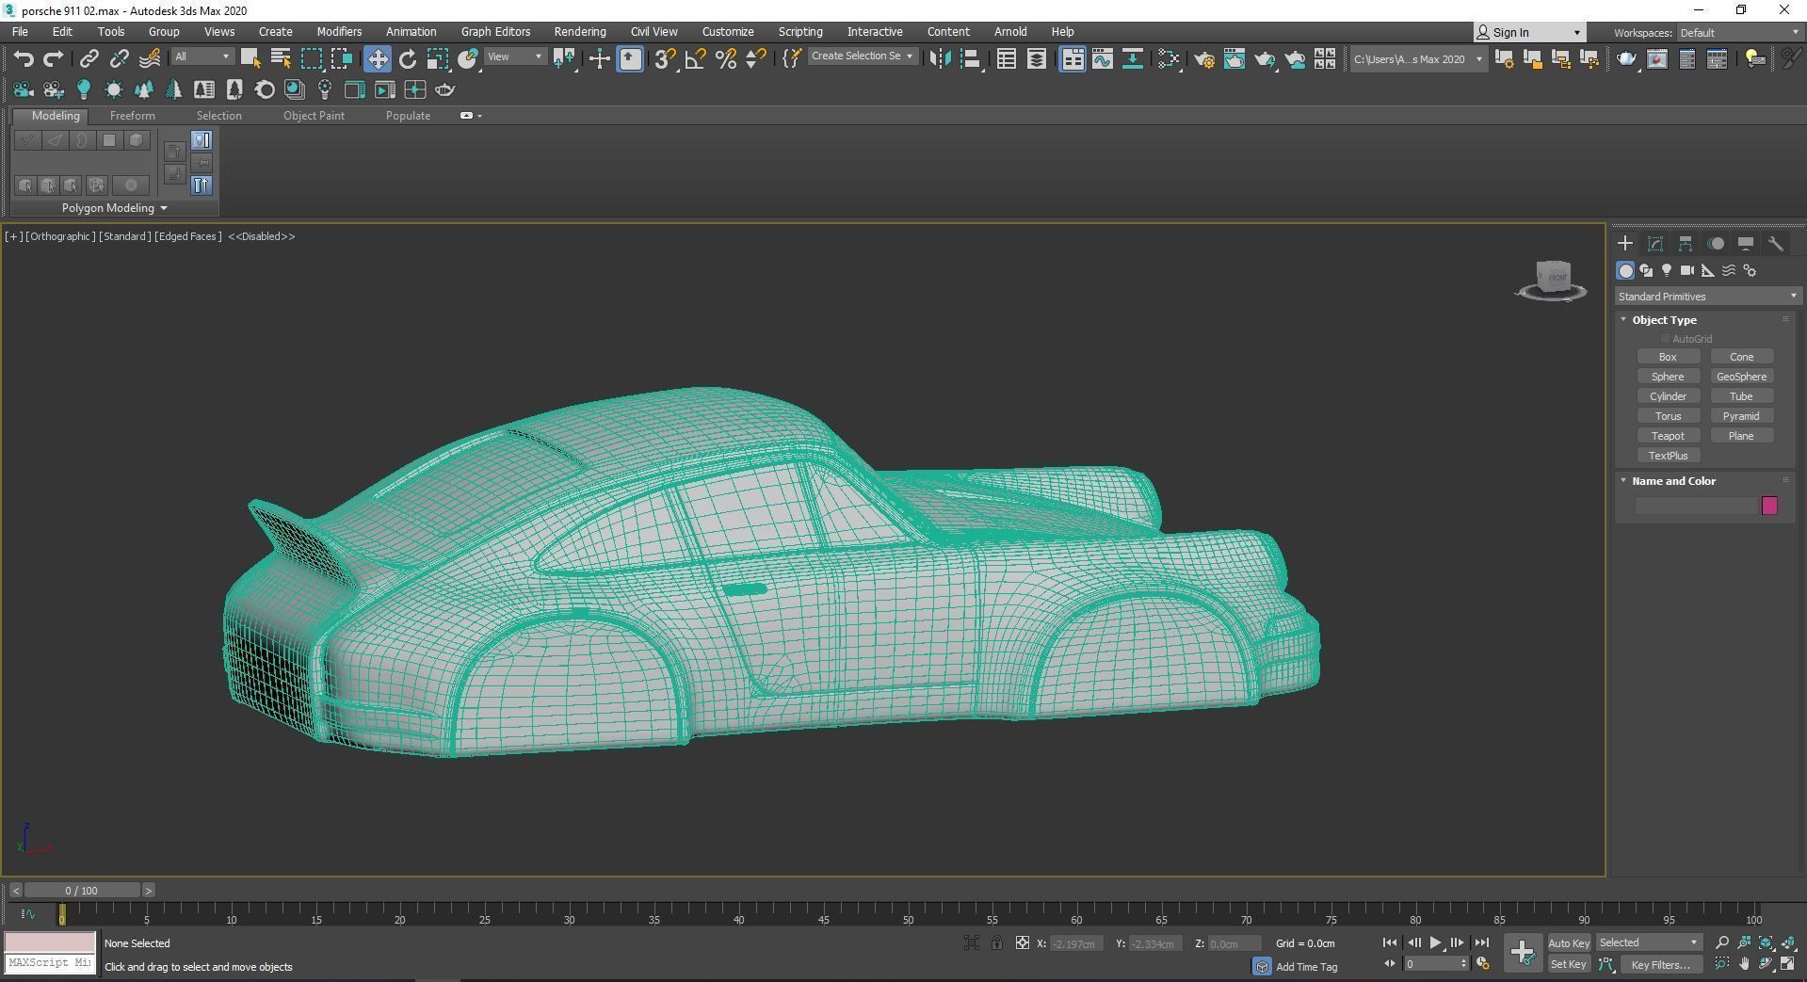Open Schematic View icon
The height and width of the screenshot is (982, 1807).
(1133, 58)
